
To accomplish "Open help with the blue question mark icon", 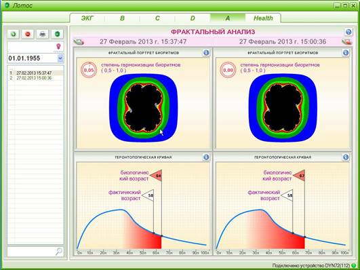I will point(348,32).
